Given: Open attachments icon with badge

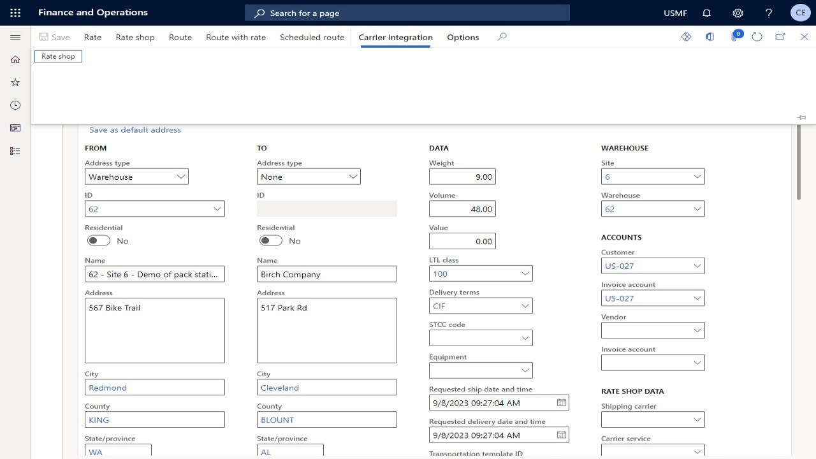Looking at the screenshot, I should coord(735,36).
